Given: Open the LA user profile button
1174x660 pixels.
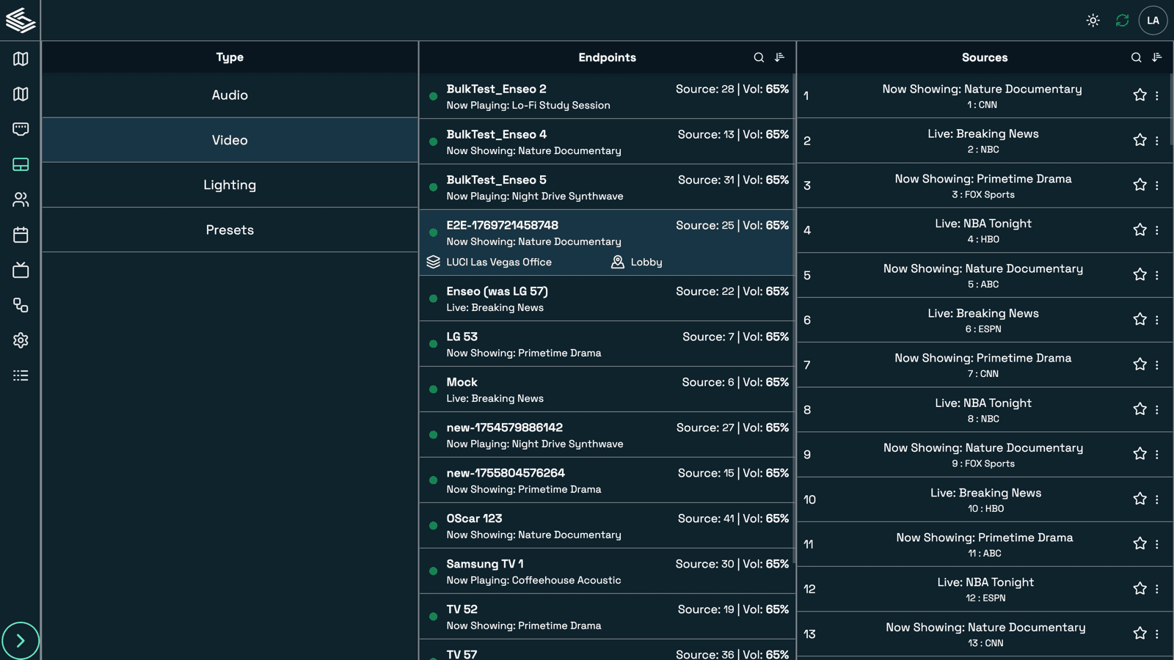Looking at the screenshot, I should [1153, 21].
